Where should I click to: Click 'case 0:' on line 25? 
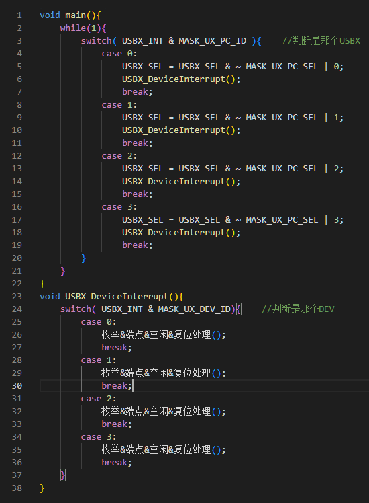[99, 322]
